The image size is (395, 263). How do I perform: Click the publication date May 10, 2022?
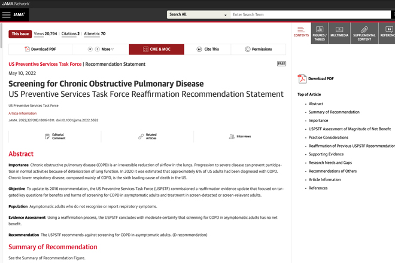pyautogui.click(x=22, y=74)
